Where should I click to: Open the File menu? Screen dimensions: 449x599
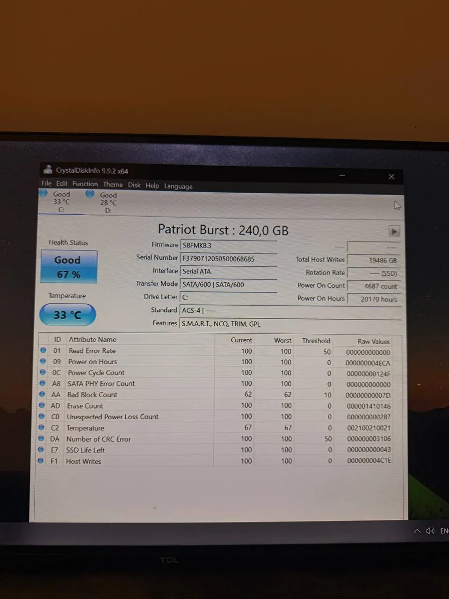pos(46,183)
